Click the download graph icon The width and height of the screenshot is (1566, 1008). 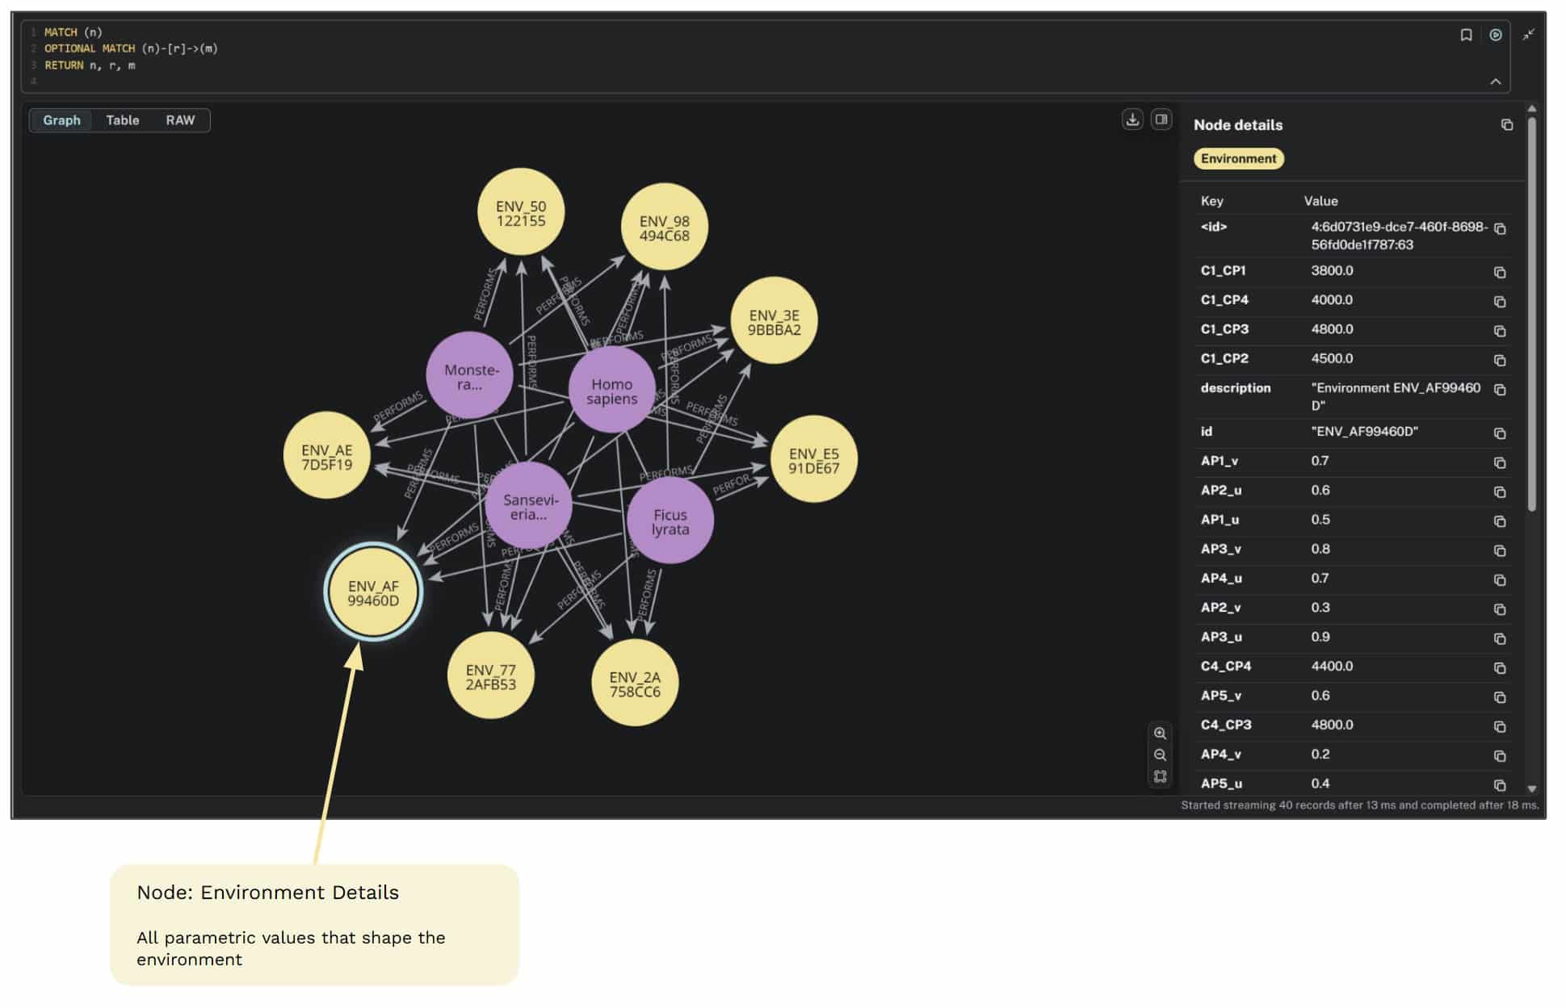click(1132, 119)
